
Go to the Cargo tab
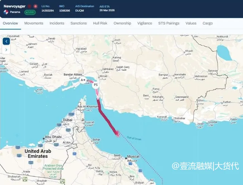[x=207, y=23]
